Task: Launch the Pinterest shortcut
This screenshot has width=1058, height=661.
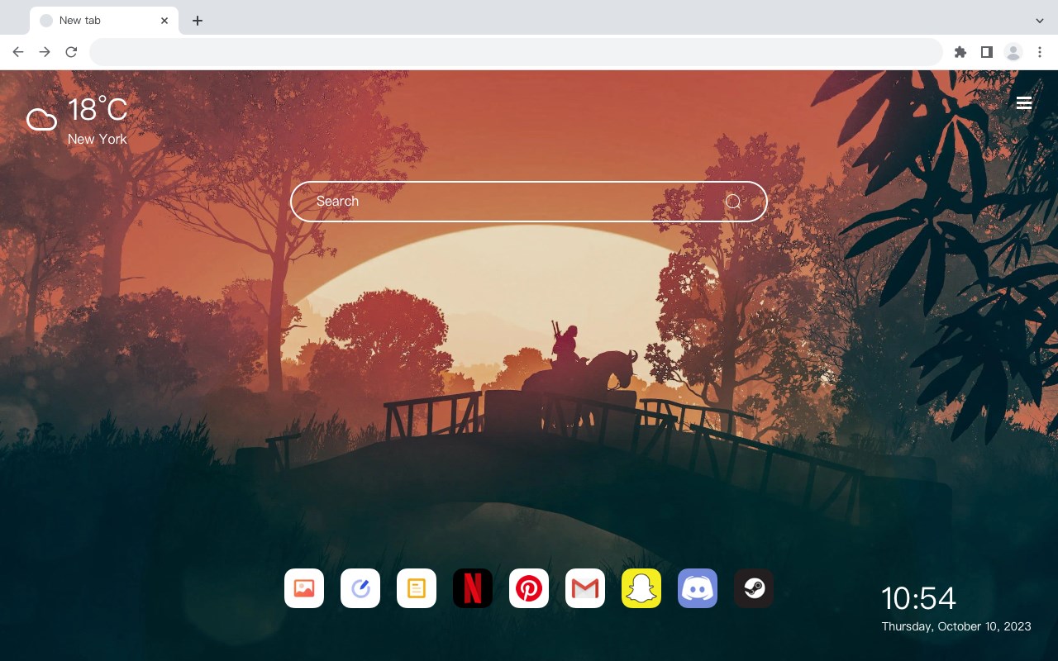Action: point(529,588)
